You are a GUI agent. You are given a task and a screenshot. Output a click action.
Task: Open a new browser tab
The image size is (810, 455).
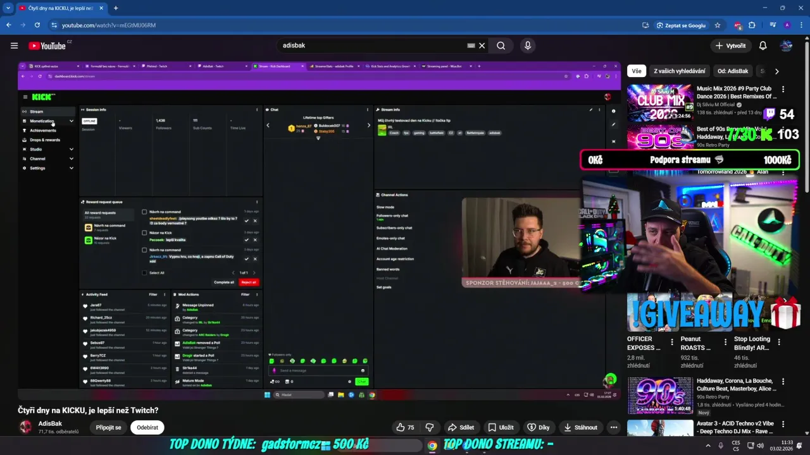(116, 8)
